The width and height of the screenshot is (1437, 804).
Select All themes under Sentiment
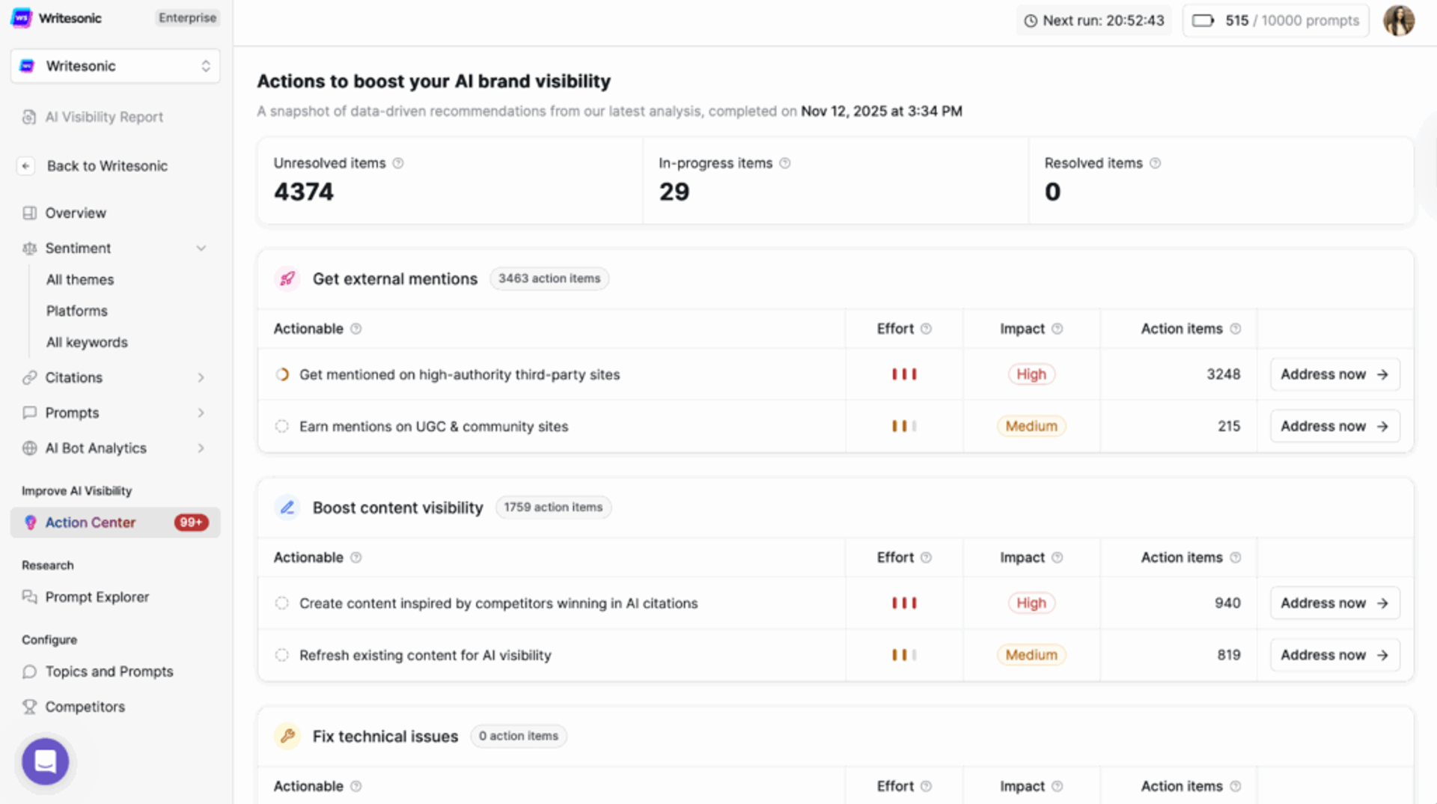(80, 280)
